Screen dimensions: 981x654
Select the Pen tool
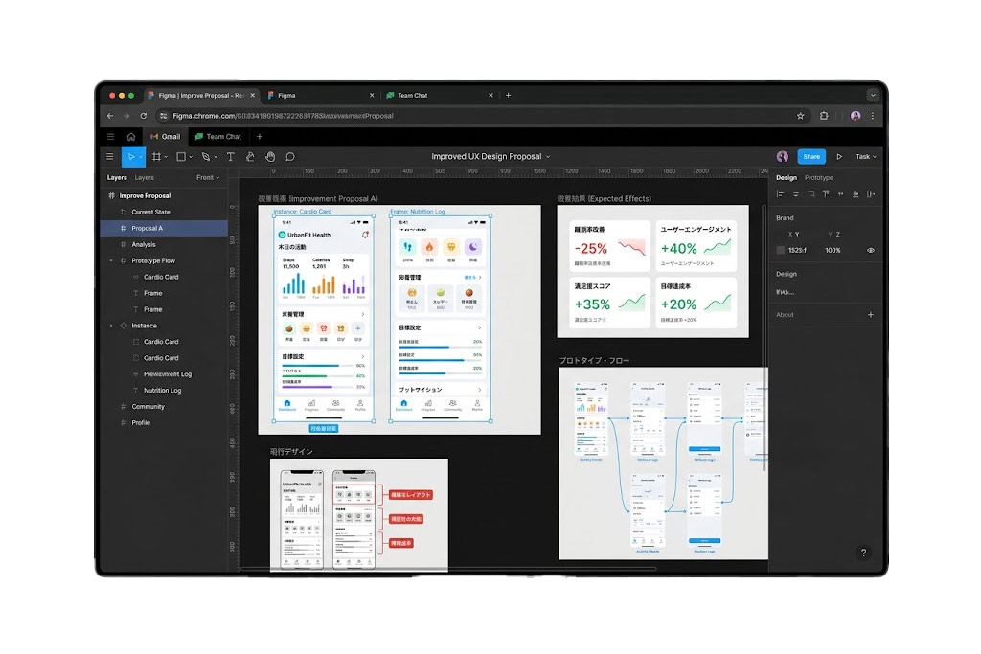pos(206,157)
